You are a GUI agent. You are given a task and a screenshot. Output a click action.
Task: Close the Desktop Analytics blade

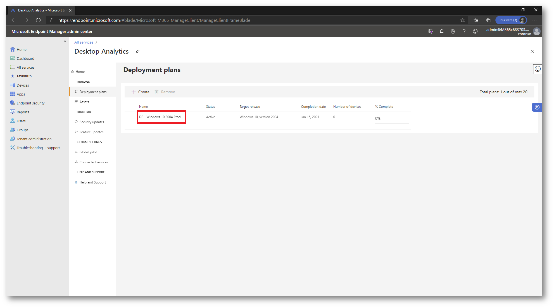coord(532,51)
